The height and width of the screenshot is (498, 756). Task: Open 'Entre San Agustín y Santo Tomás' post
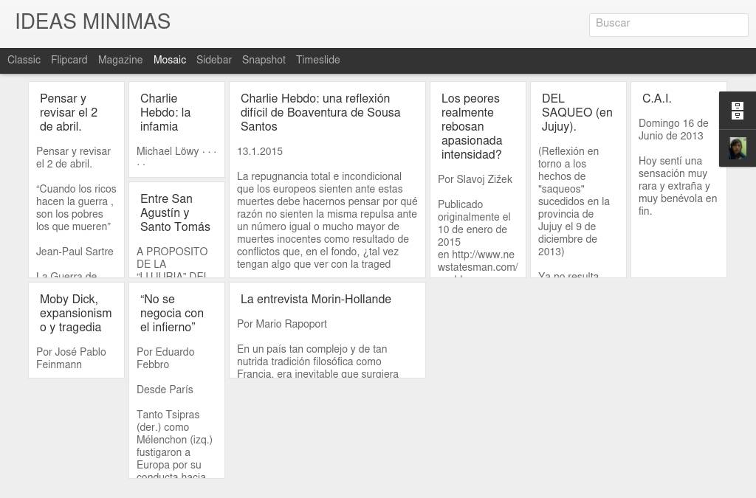pyautogui.click(x=175, y=213)
